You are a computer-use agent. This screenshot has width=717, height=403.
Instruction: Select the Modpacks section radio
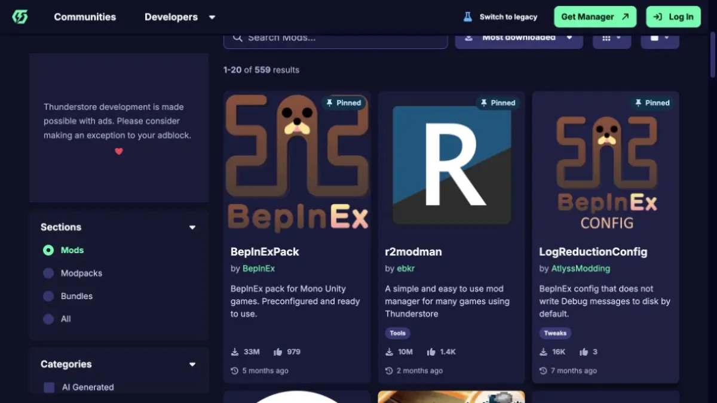coord(48,273)
